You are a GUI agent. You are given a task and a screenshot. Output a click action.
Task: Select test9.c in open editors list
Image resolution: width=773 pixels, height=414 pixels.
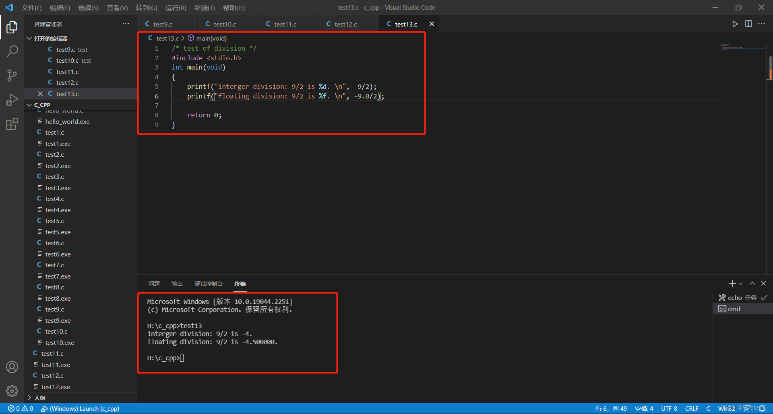tap(81, 49)
